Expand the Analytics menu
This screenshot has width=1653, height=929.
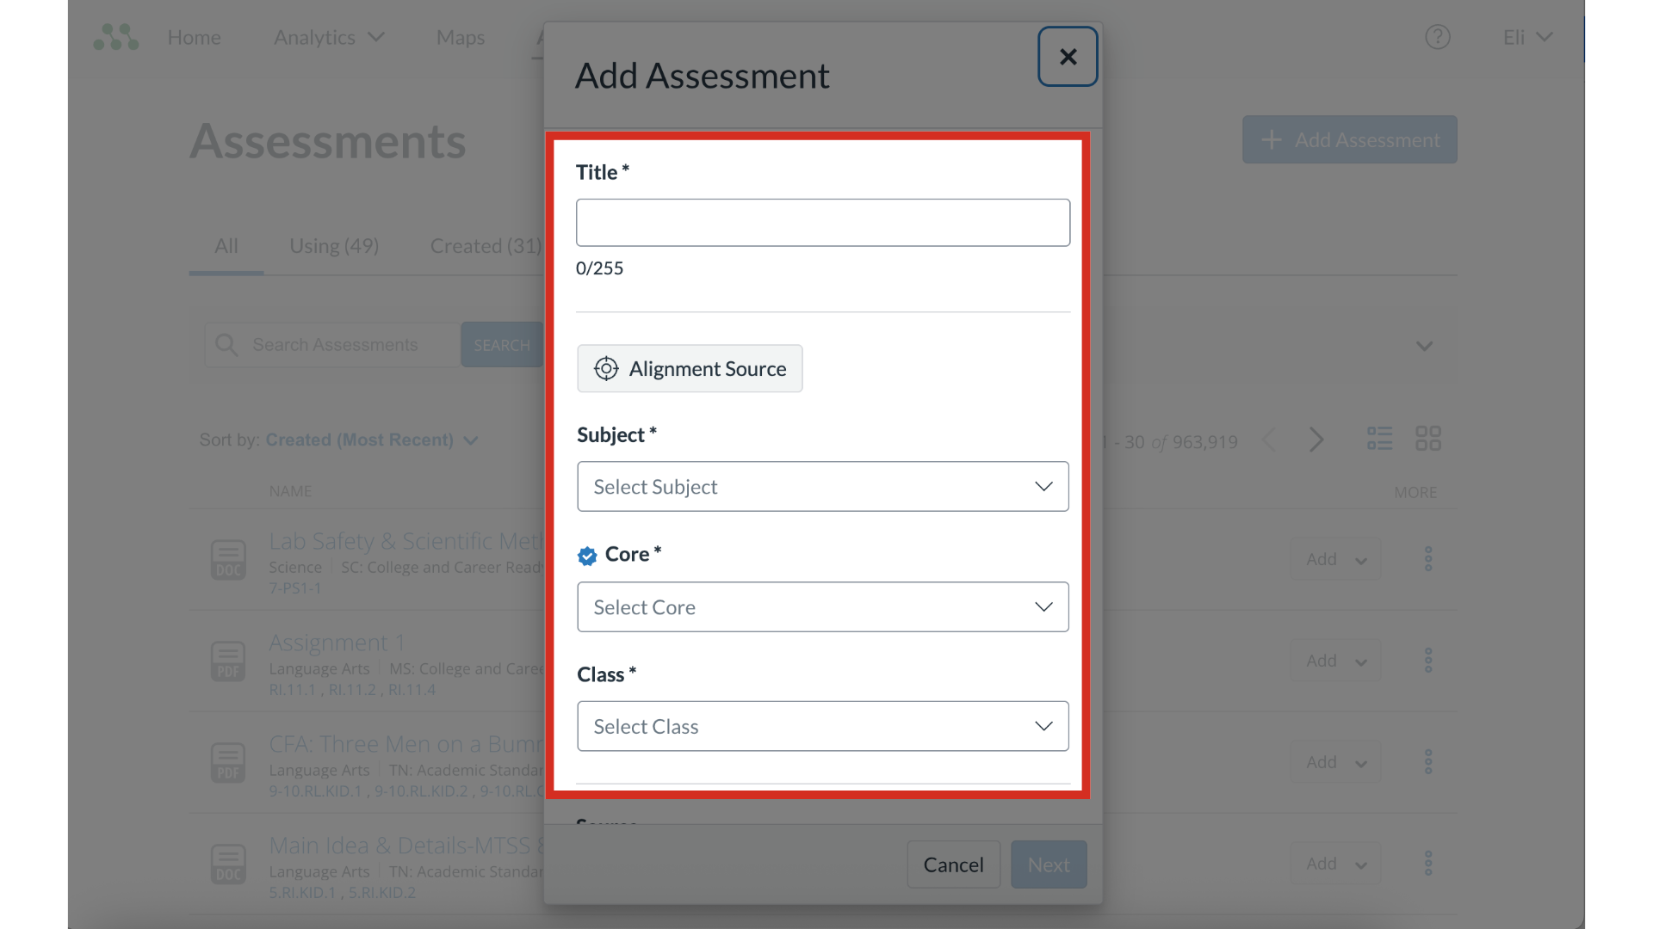tap(329, 37)
